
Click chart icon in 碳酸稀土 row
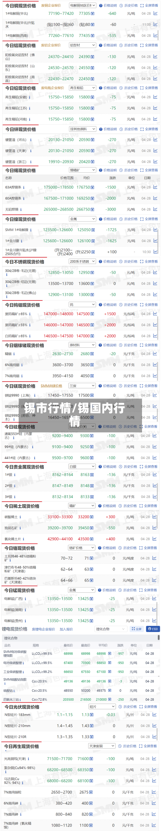155,517
